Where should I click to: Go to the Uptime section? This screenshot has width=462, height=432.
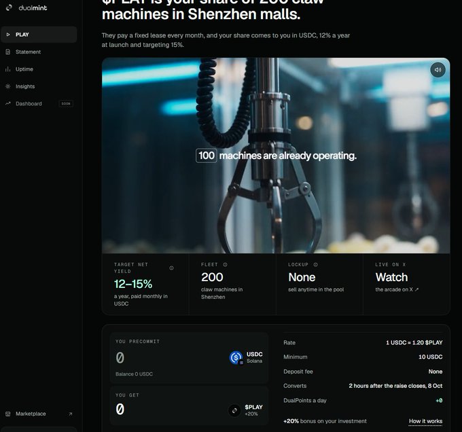coord(39,69)
